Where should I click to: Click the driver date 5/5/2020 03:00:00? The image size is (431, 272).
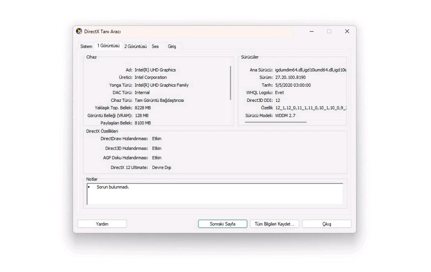click(x=293, y=85)
